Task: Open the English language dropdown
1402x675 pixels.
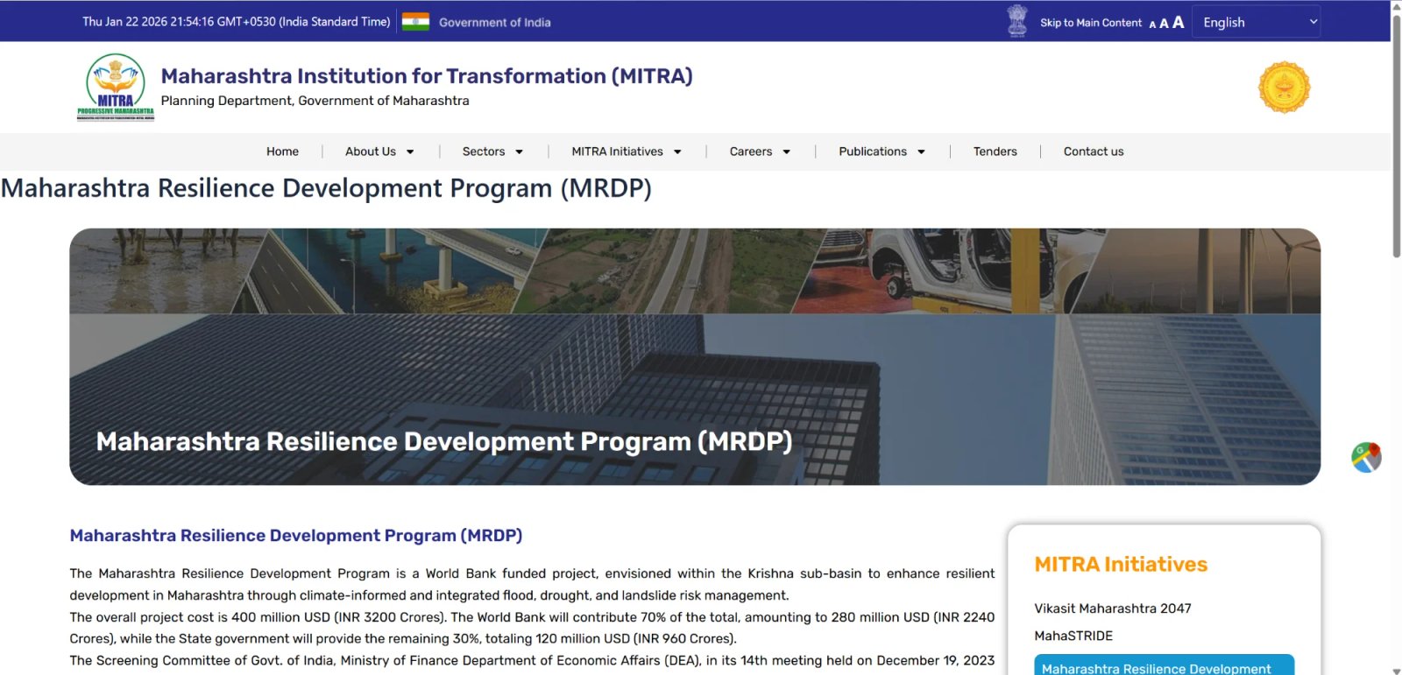Action: (x=1256, y=22)
